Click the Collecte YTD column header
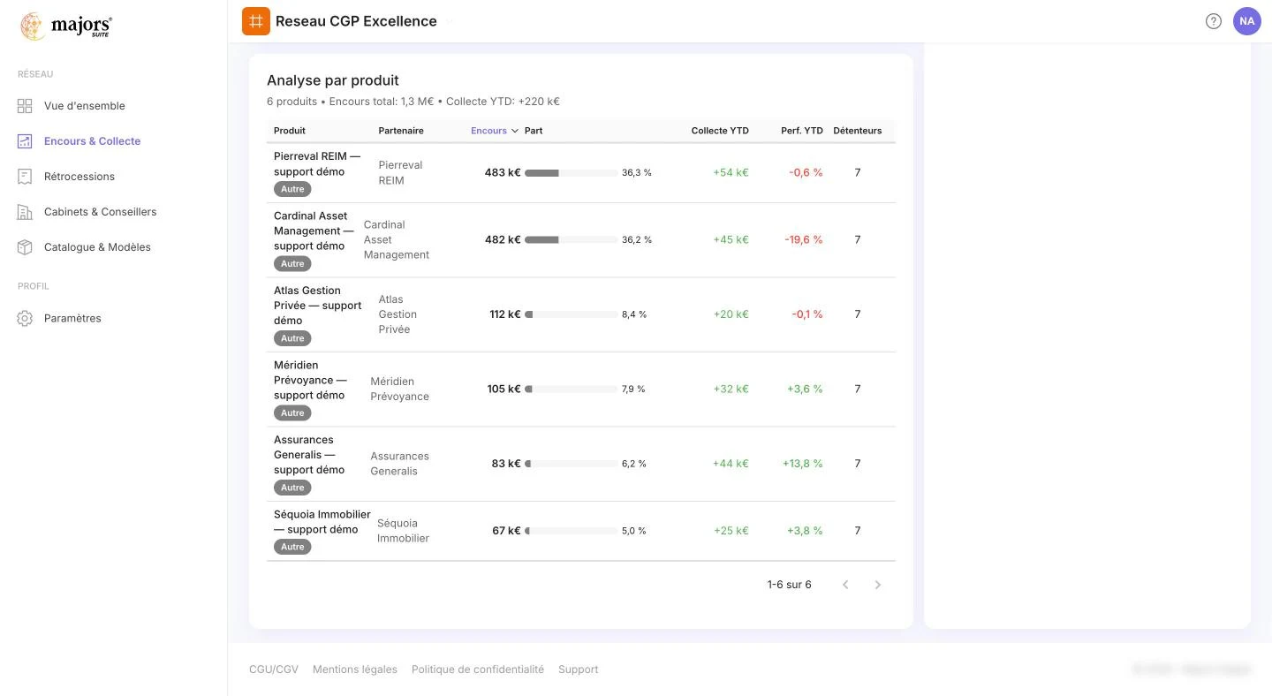 pos(720,131)
